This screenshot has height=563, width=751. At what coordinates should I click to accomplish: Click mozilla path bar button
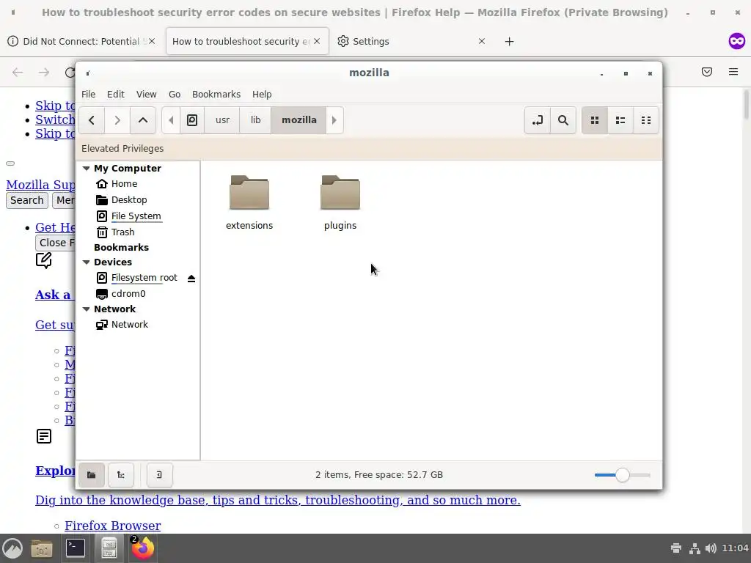coord(299,120)
